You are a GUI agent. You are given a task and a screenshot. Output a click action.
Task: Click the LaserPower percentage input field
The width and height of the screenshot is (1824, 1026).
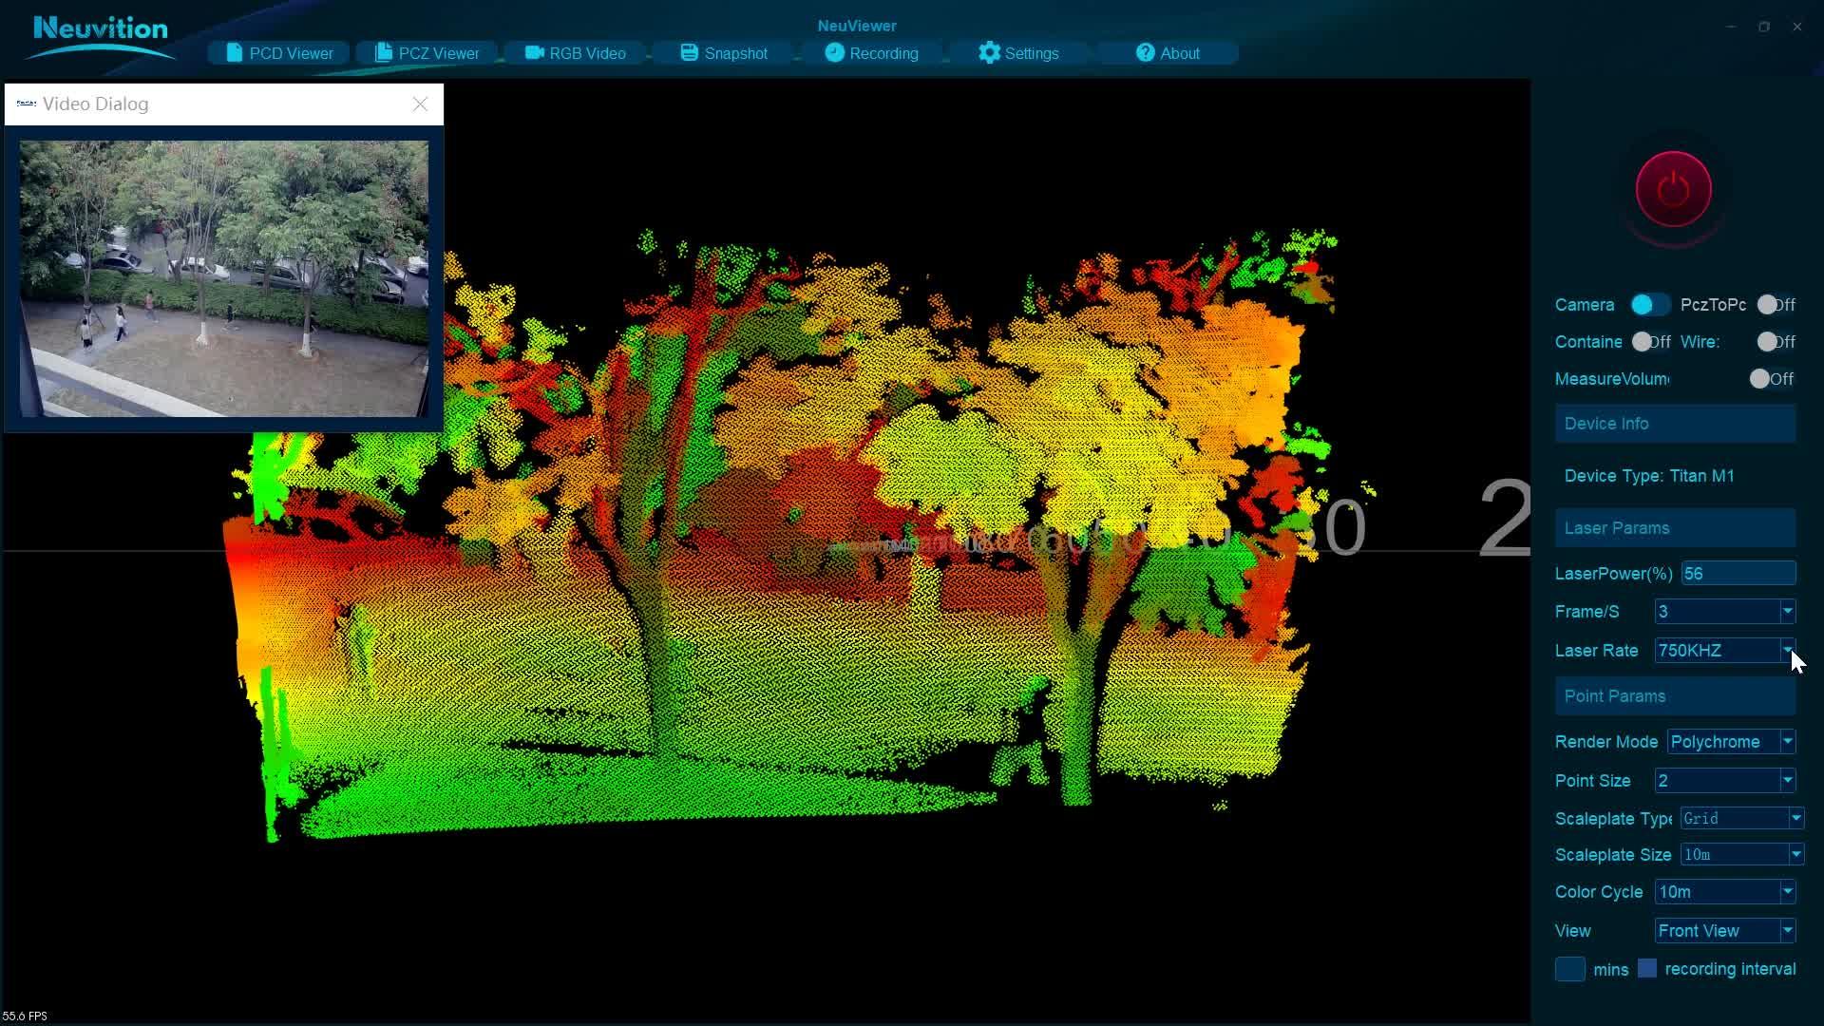[x=1737, y=574]
